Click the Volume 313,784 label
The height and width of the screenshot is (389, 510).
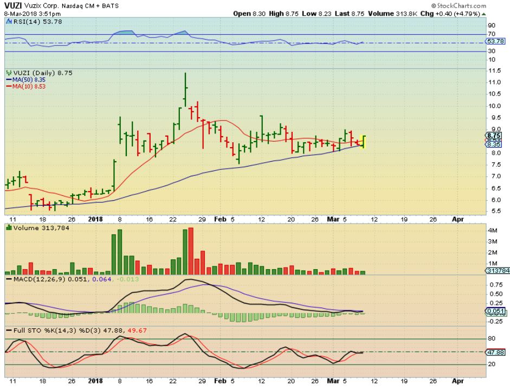[x=41, y=228]
